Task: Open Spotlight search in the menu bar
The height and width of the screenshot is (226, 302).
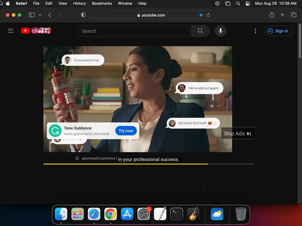Action: tap(238, 4)
